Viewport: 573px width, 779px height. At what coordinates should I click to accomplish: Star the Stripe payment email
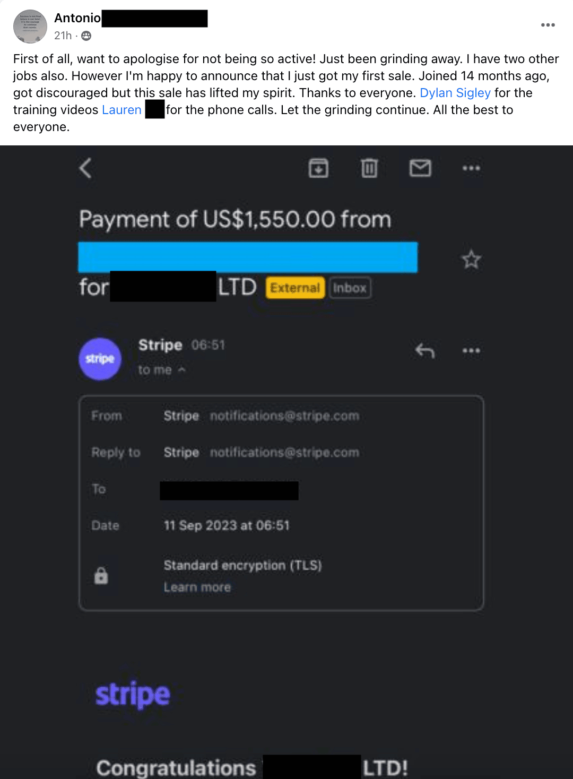[x=471, y=260]
